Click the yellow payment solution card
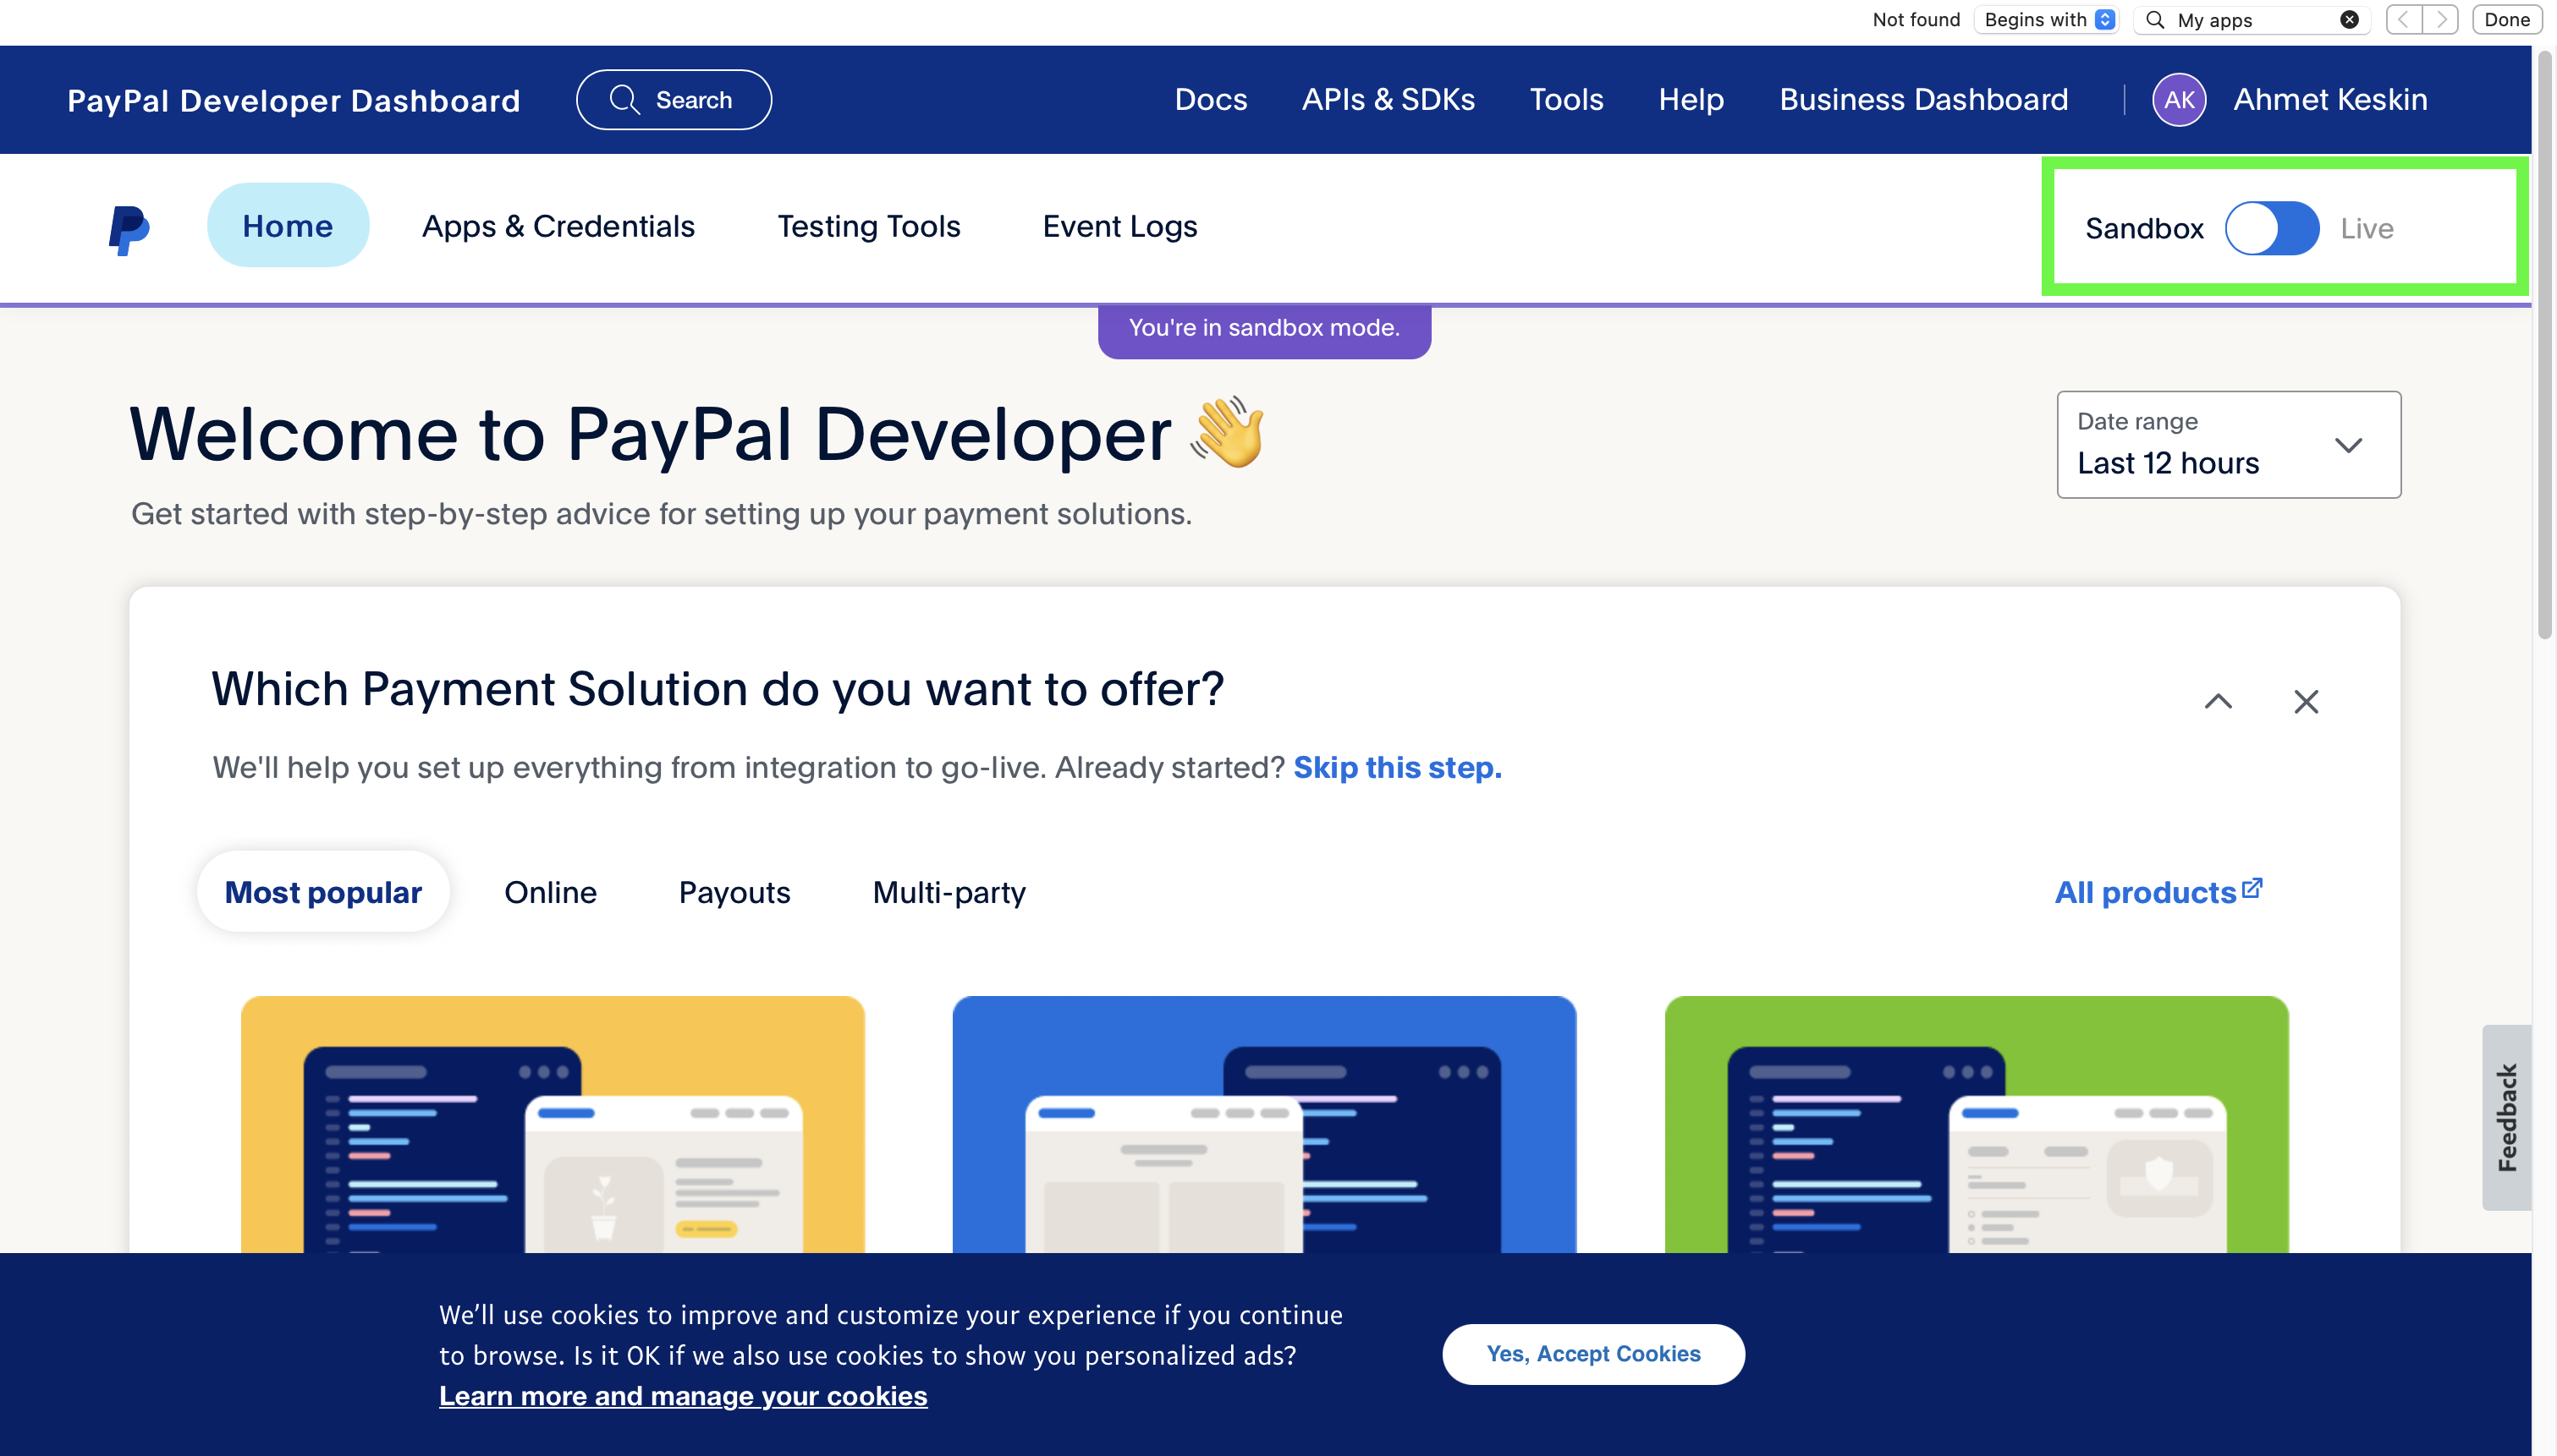 point(553,1124)
